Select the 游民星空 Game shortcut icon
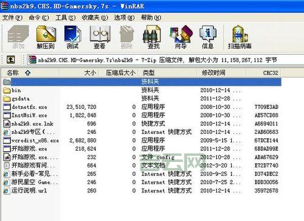304x221 pixels. [x=7, y=182]
